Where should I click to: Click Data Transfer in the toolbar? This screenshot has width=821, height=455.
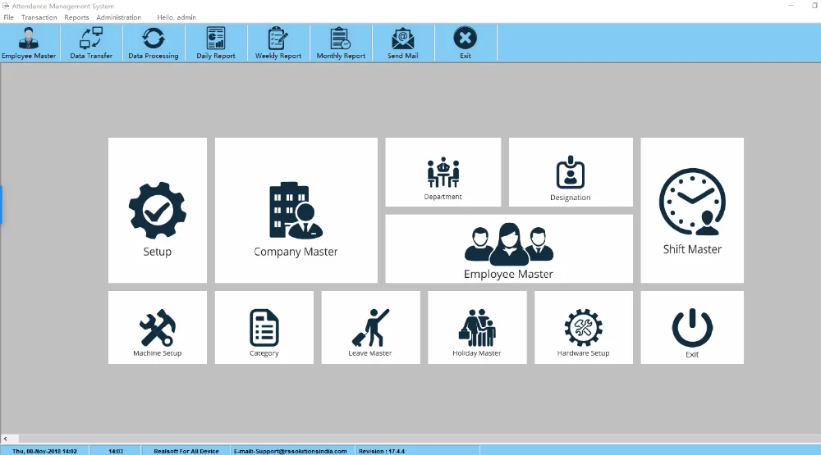click(91, 43)
